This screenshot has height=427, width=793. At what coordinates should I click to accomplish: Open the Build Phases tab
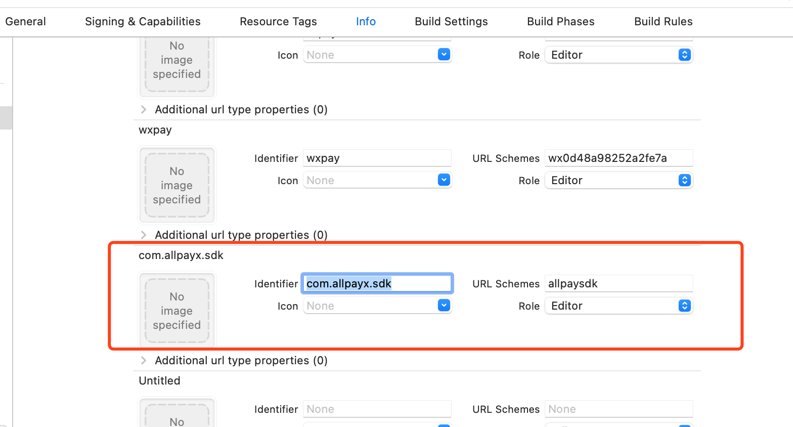coord(560,22)
